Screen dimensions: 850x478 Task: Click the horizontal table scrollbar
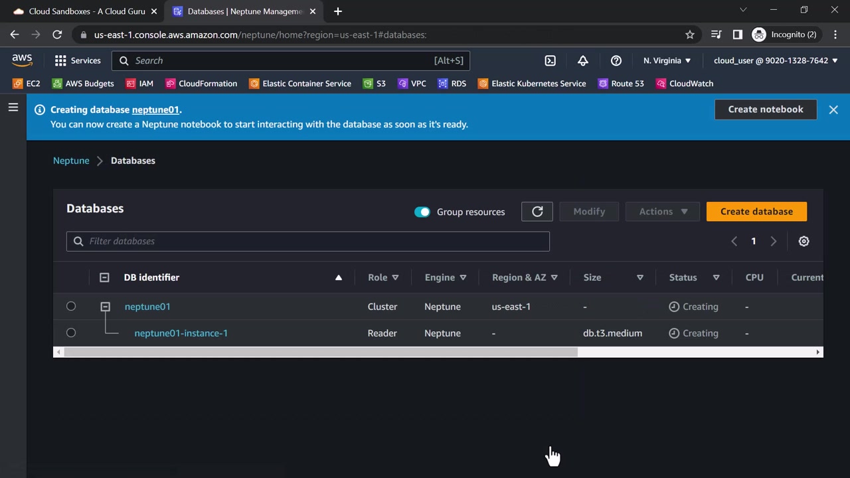tap(320, 352)
